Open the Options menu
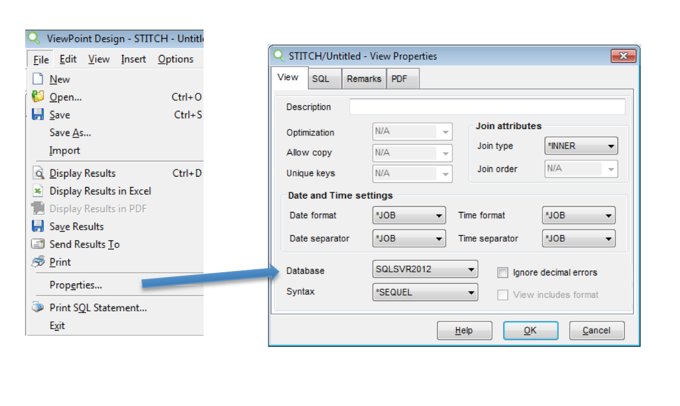 pos(176,59)
